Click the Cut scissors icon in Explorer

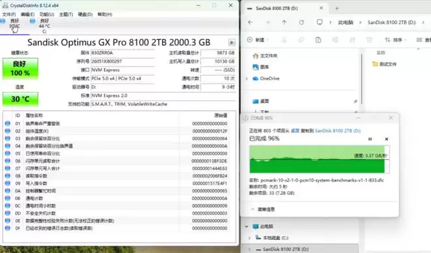click(x=284, y=40)
